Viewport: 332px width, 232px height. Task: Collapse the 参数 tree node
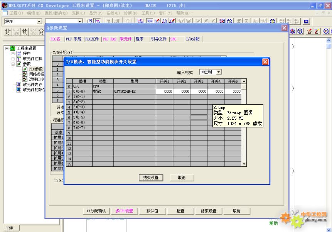tap(13, 64)
